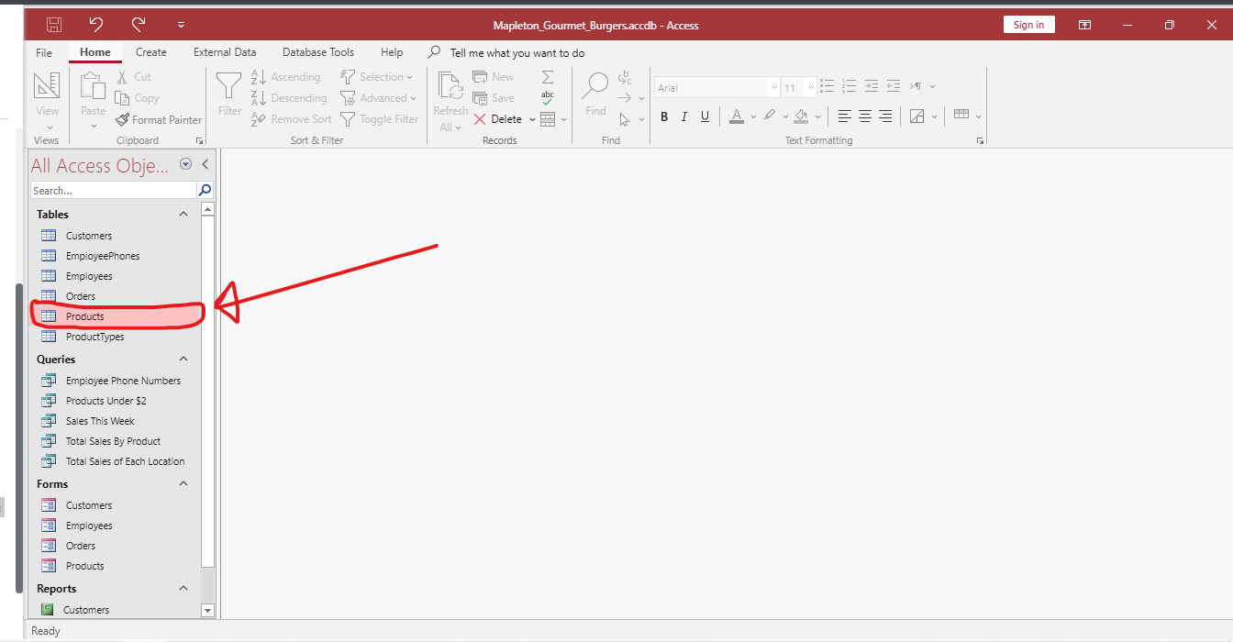Sort Descending Z to A
The image size is (1233, 642).
(288, 98)
